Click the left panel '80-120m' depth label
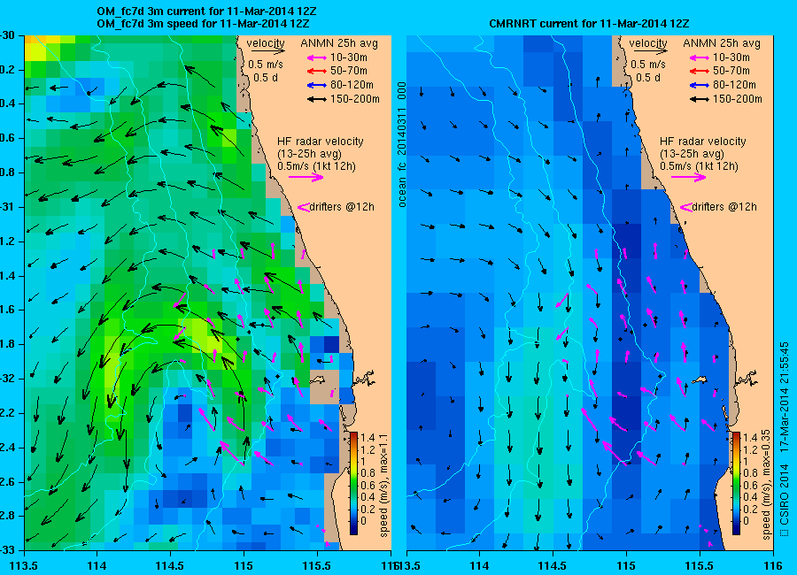797x575 pixels. 352,85
